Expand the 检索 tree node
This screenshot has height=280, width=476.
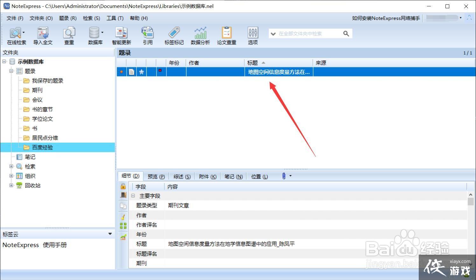pyautogui.click(x=11, y=166)
